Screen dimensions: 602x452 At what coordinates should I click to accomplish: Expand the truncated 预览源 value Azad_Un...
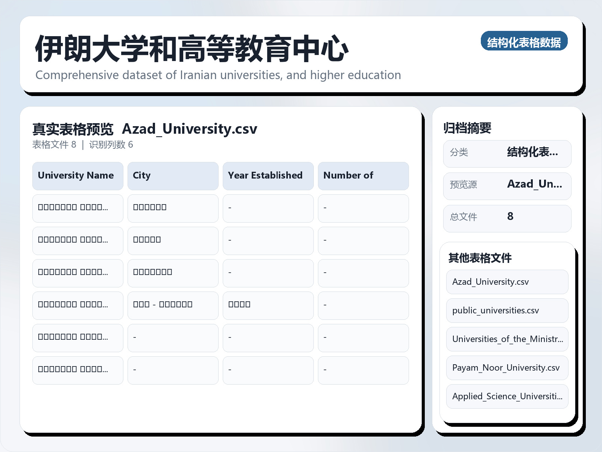[535, 185]
